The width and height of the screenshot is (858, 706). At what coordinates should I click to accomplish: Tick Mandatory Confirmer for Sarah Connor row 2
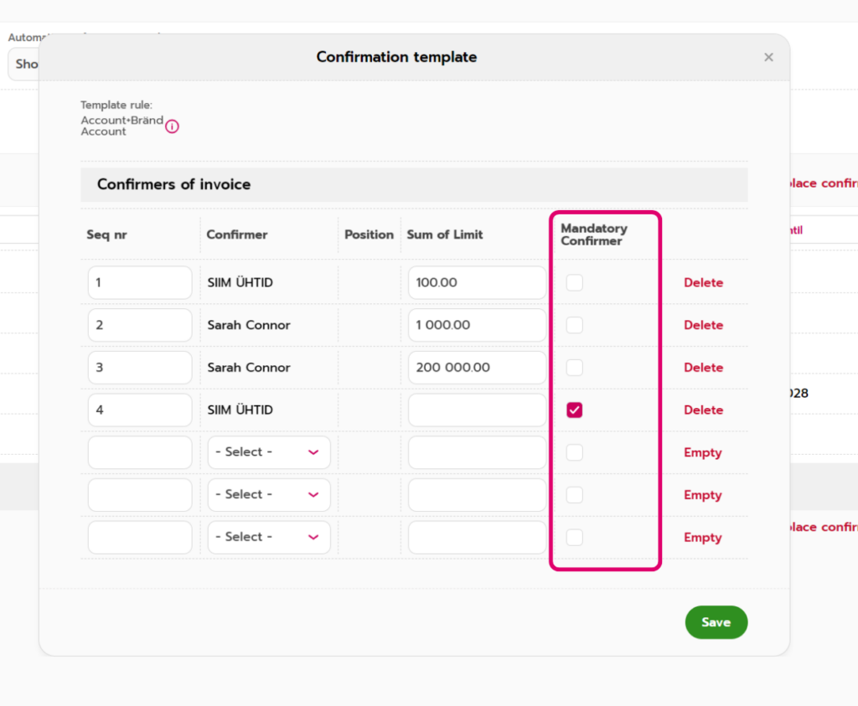(x=574, y=325)
